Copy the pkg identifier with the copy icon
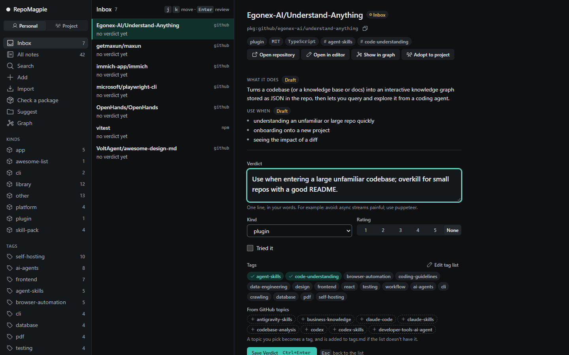This screenshot has width=569, height=355. click(365, 28)
